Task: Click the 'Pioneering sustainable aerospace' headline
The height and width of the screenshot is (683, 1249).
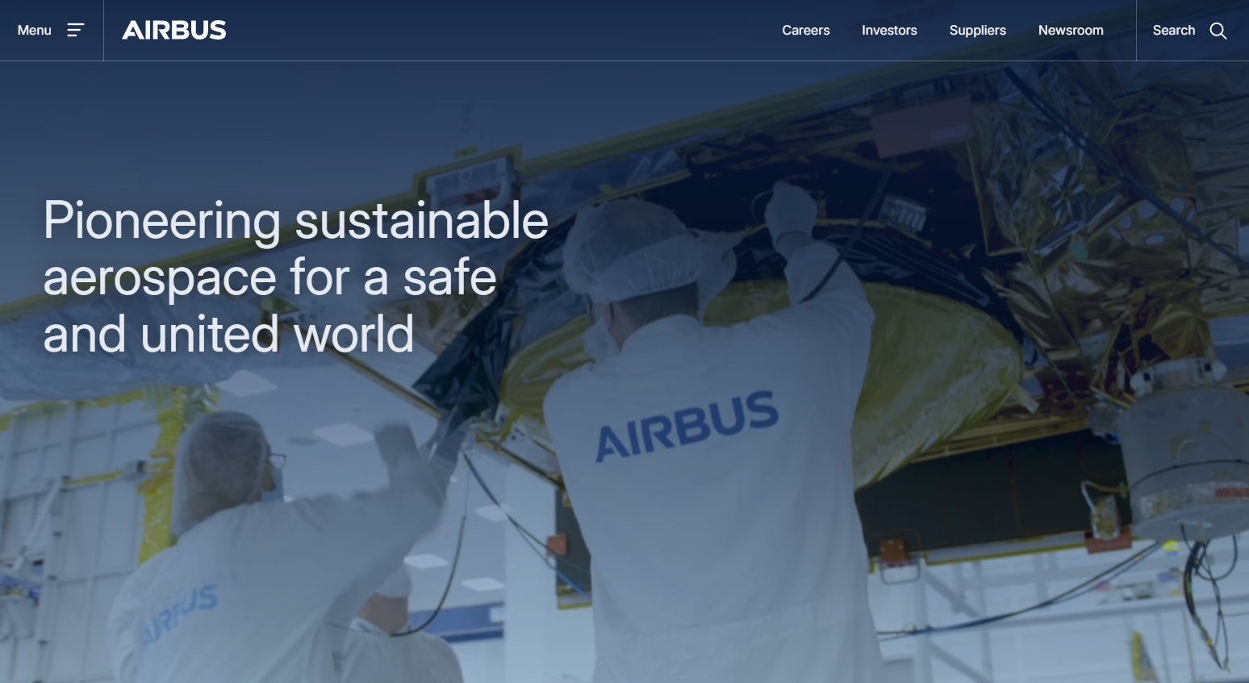Action: [295, 277]
